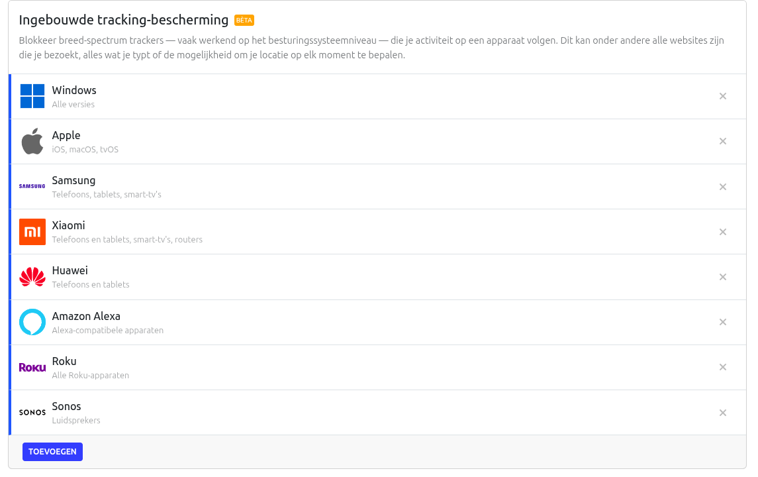Click the blue Toevoegen button
Image resolution: width=758 pixels, height=477 pixels.
53,451
